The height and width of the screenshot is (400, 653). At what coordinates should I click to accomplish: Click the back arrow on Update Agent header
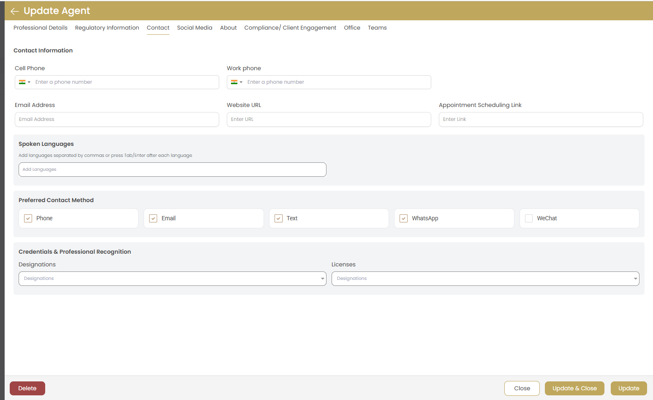[x=15, y=11]
